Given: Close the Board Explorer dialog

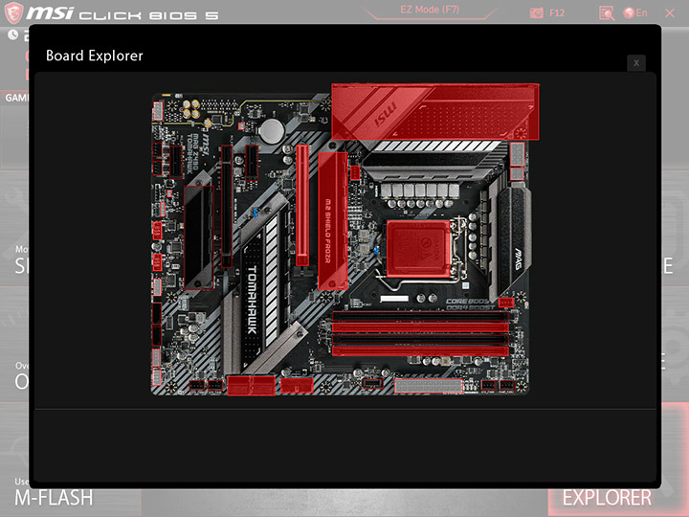Looking at the screenshot, I should [x=635, y=63].
